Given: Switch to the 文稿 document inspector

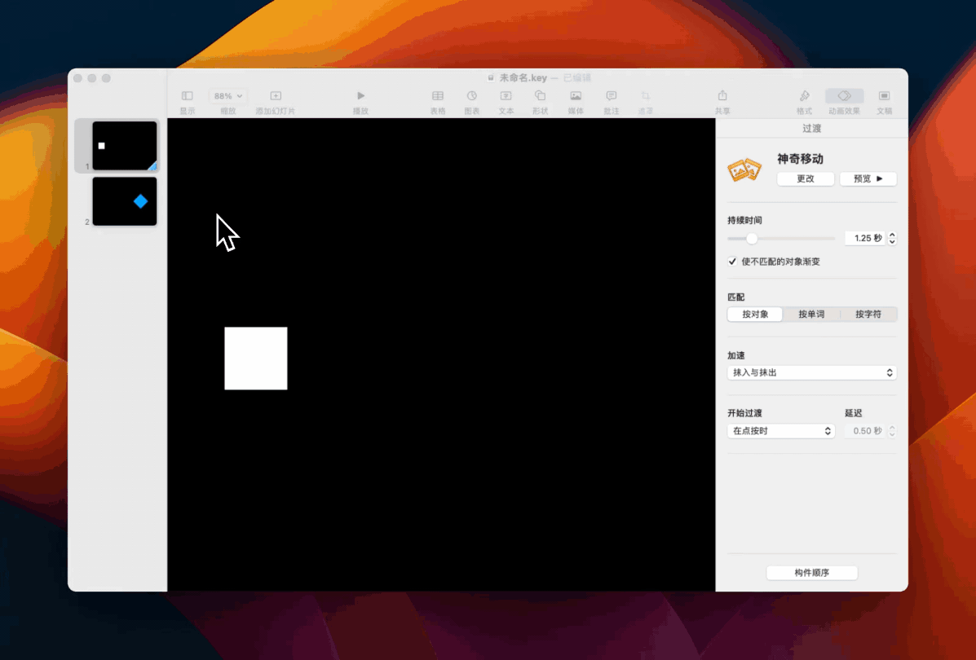Looking at the screenshot, I should click(x=884, y=96).
